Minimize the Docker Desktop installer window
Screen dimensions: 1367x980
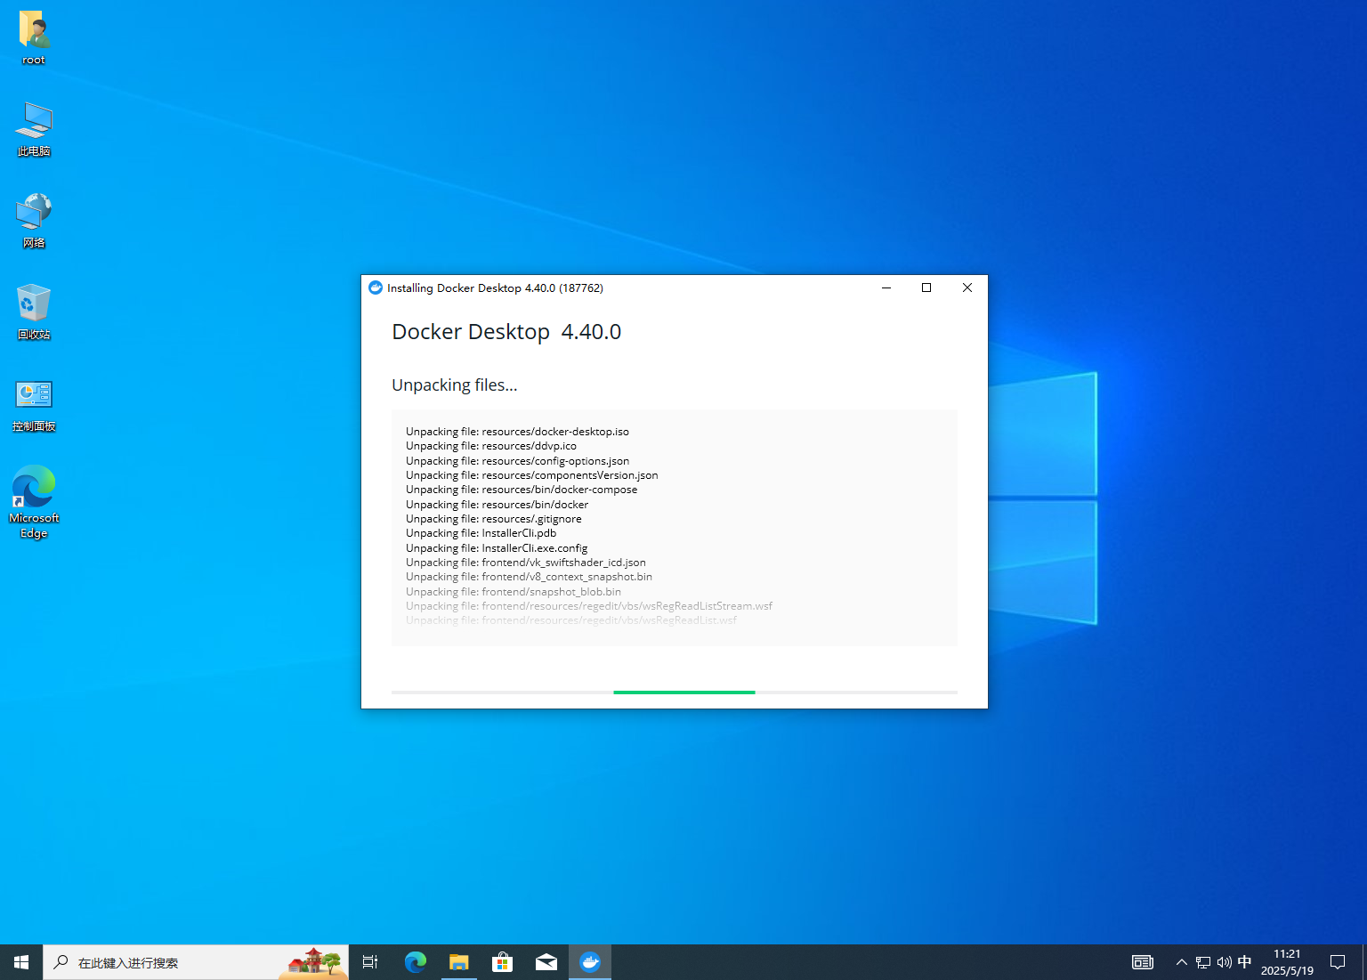click(886, 288)
